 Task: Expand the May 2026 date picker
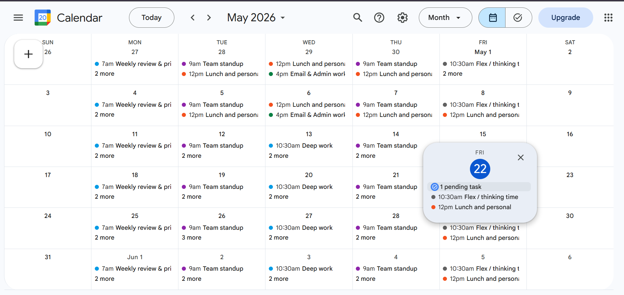[256, 18]
